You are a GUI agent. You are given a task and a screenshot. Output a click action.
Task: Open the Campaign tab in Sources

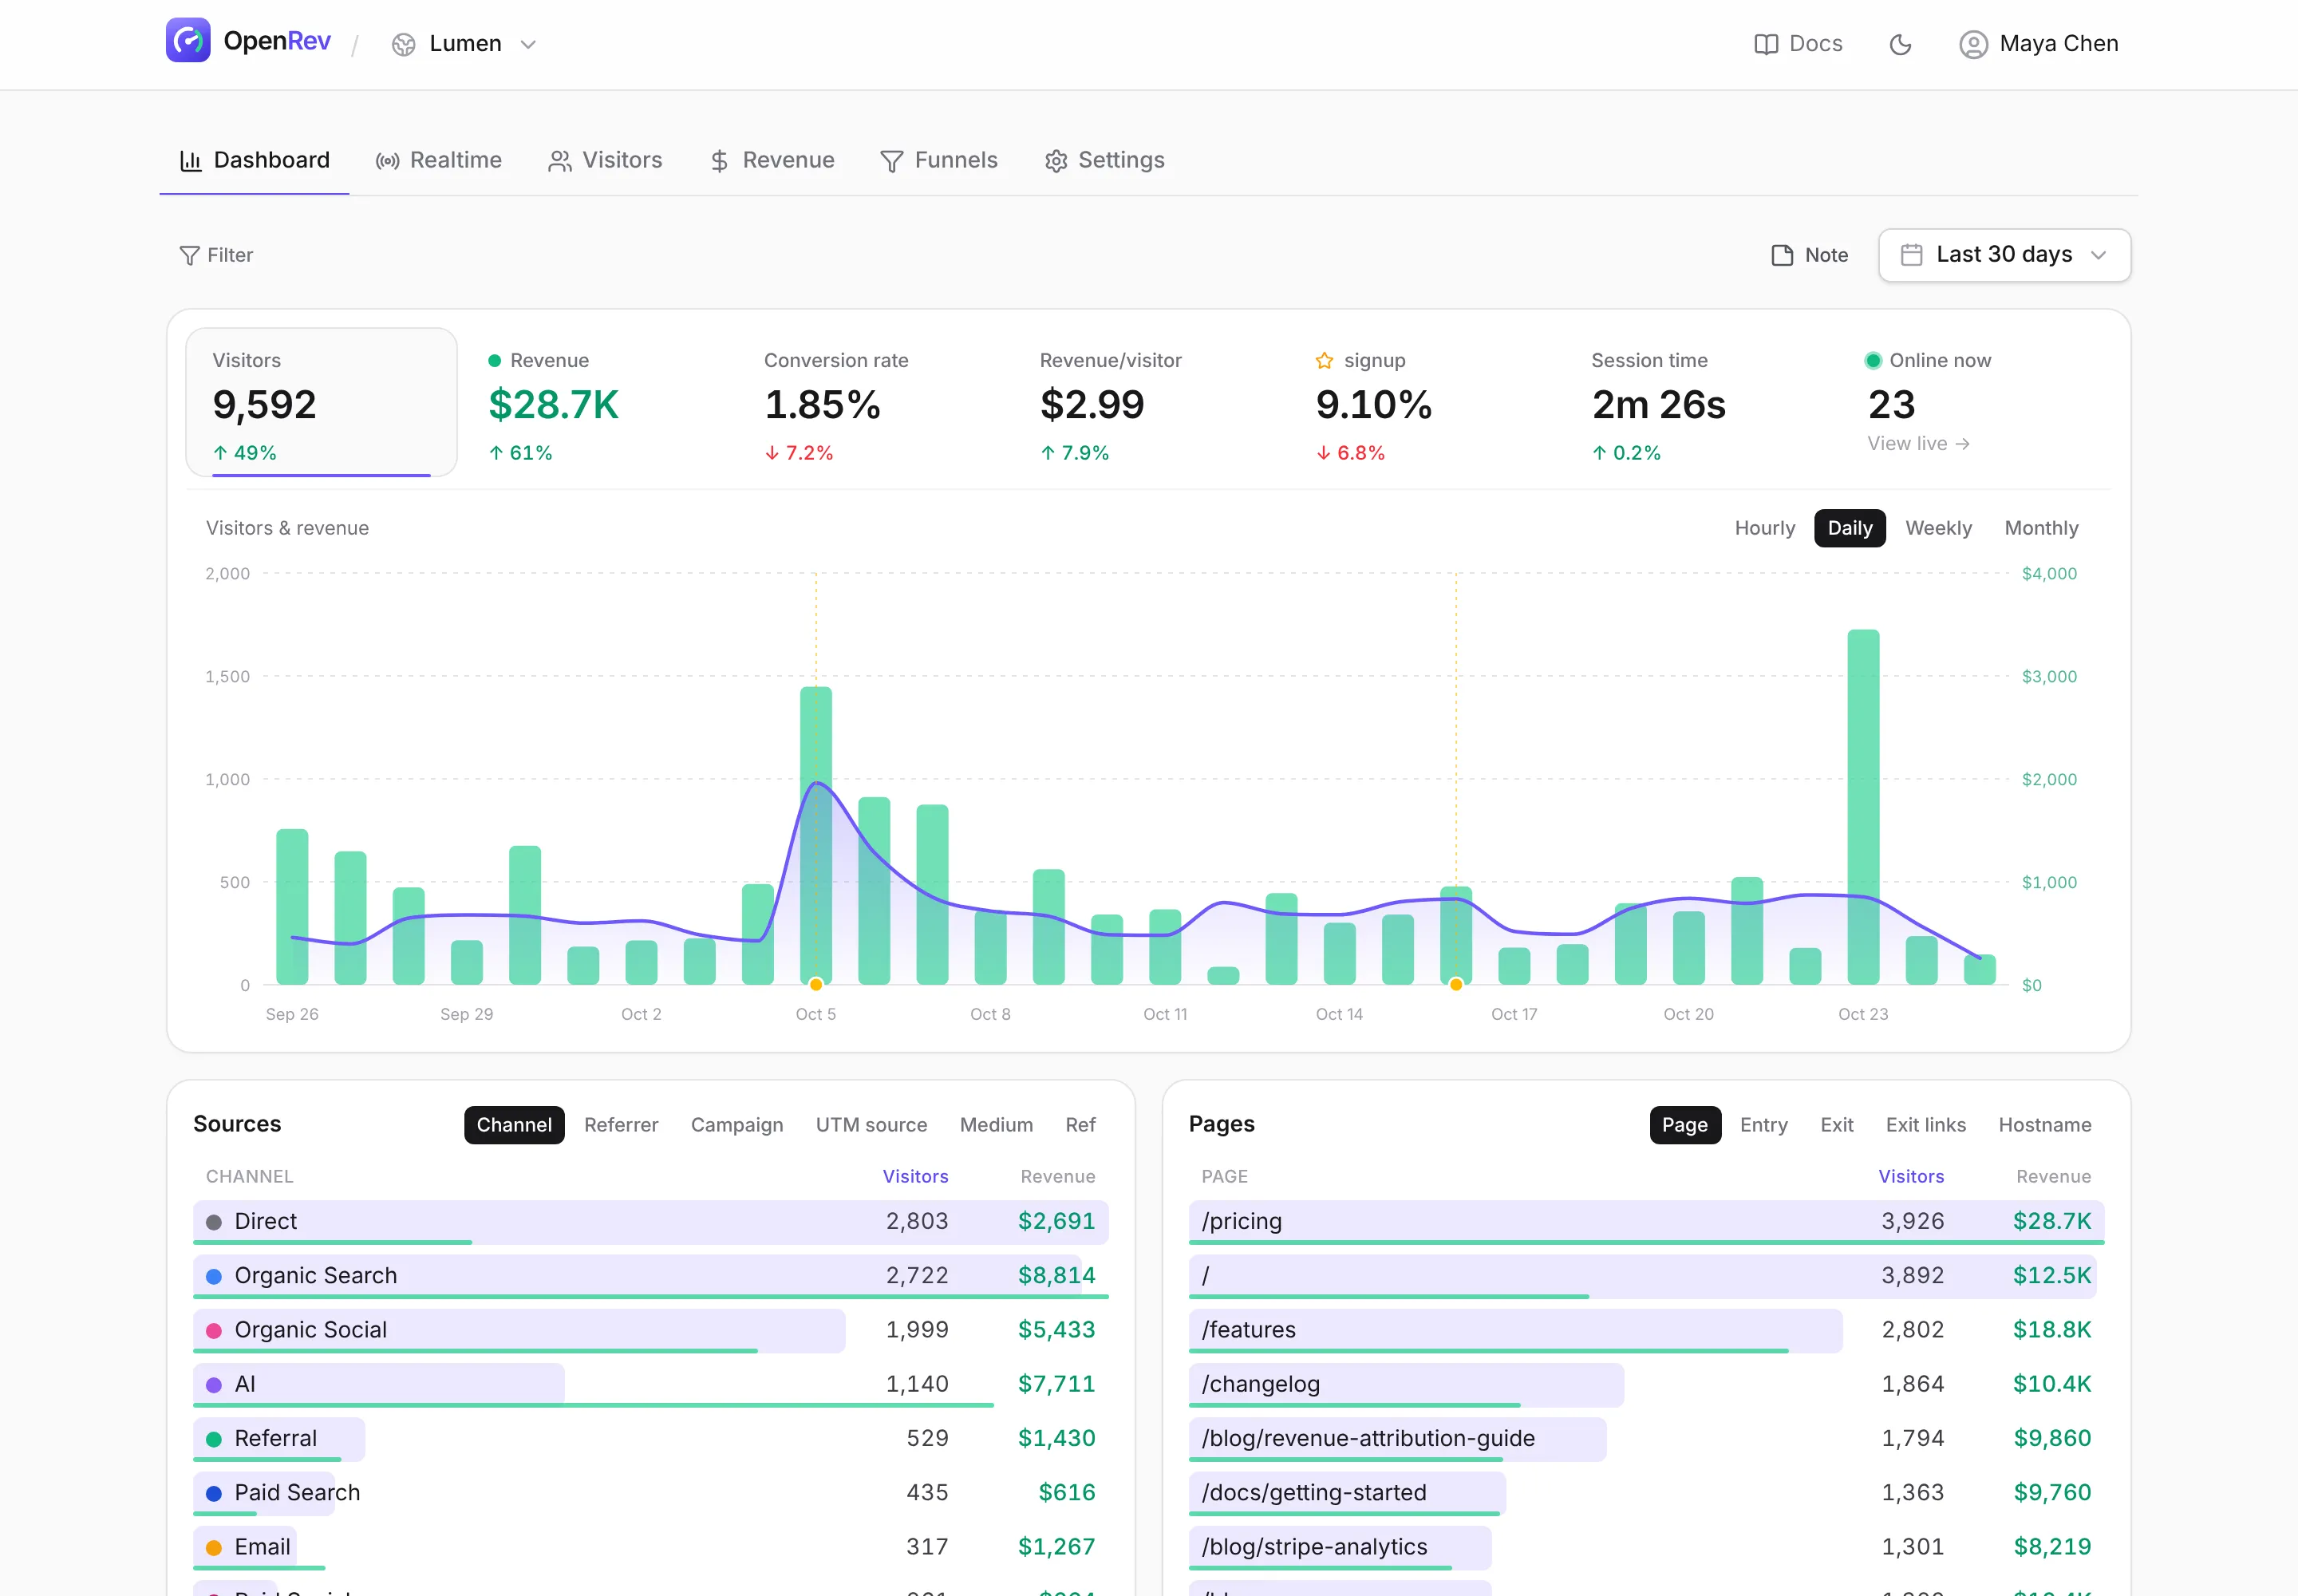tap(737, 1125)
